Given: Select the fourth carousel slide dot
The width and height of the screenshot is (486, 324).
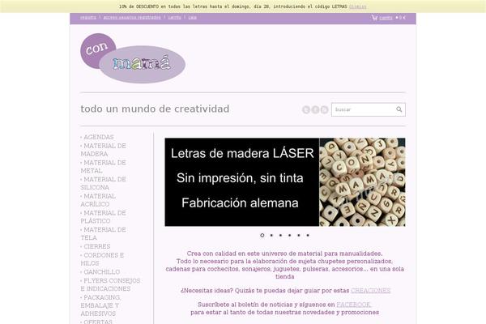Looking at the screenshot, I should (x=289, y=236).
